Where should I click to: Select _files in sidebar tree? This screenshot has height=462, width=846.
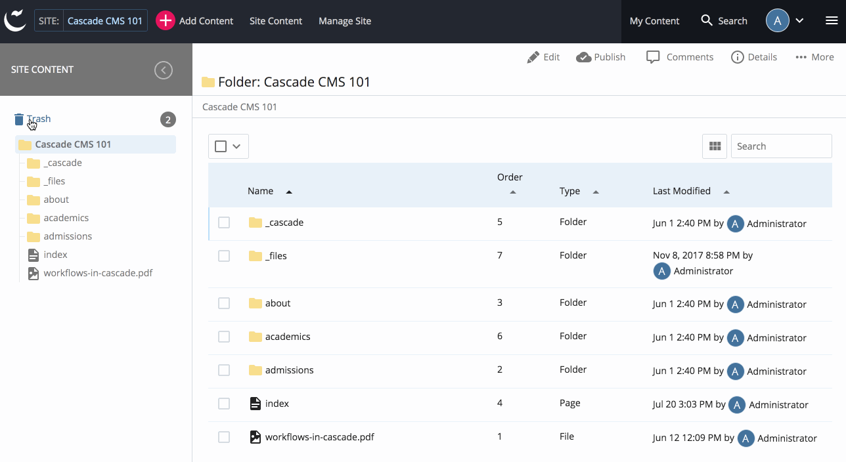click(55, 181)
